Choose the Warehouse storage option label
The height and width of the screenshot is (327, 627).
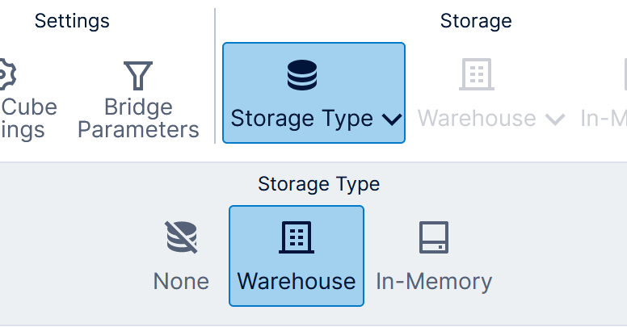pyautogui.click(x=297, y=281)
